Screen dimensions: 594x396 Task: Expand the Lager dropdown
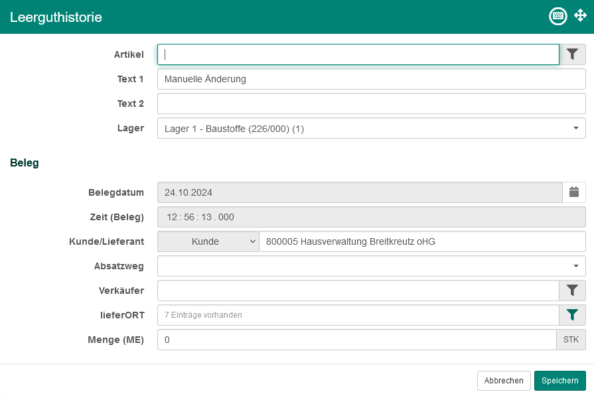click(x=575, y=129)
